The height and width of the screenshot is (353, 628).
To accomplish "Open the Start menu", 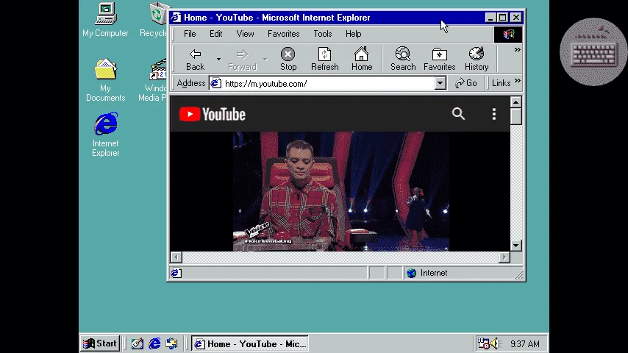I will 100,343.
